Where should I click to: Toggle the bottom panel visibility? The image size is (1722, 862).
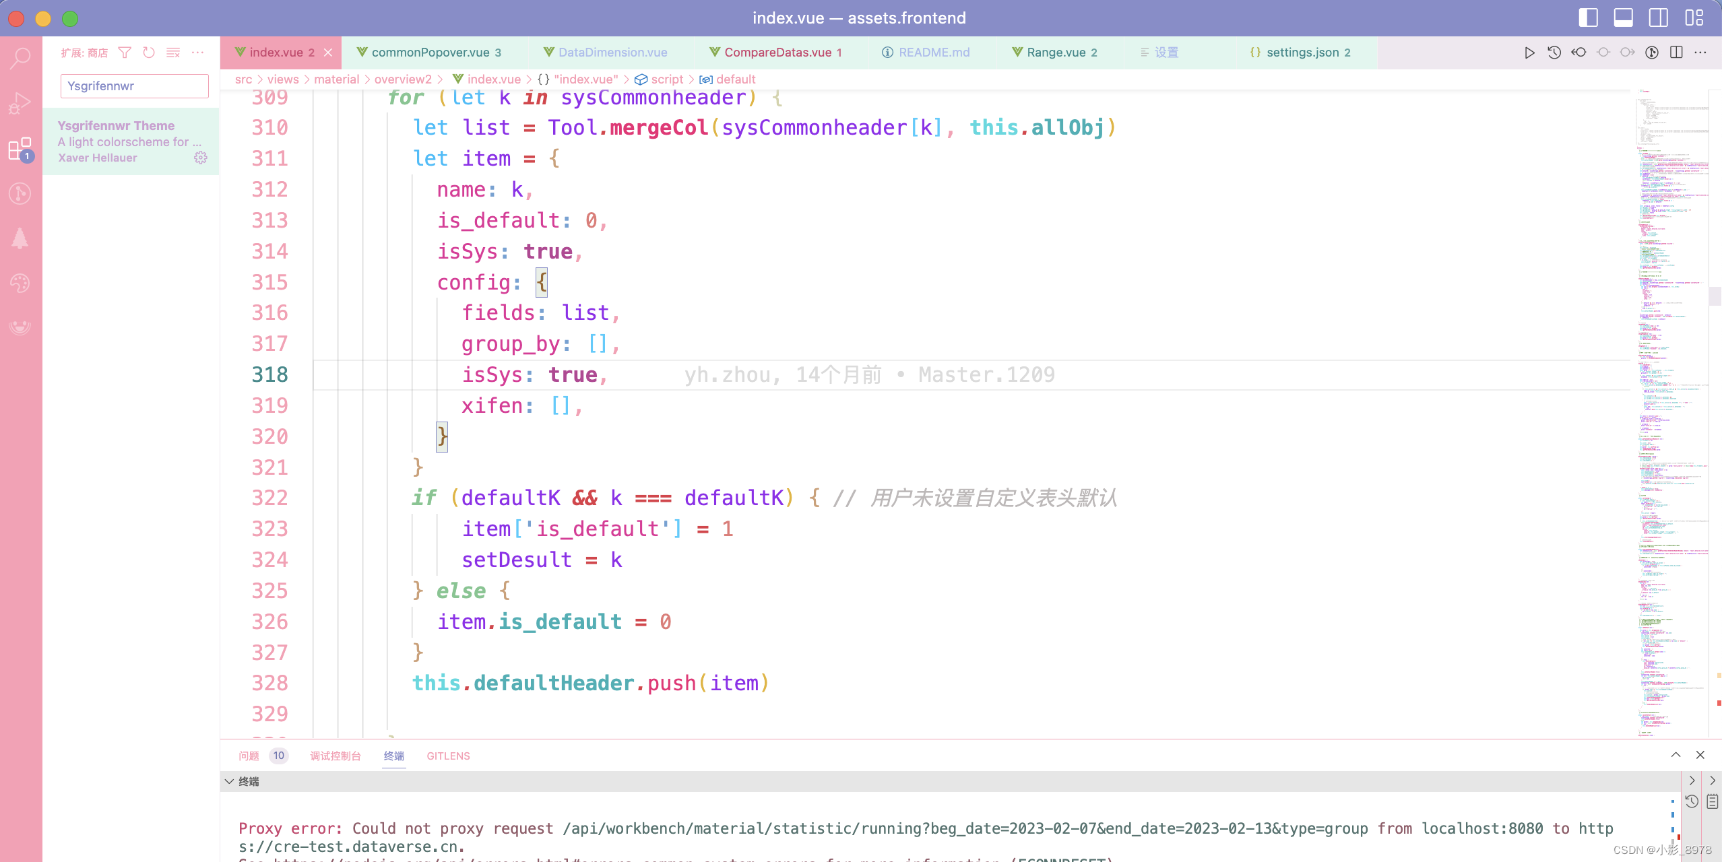pyautogui.click(x=1623, y=18)
